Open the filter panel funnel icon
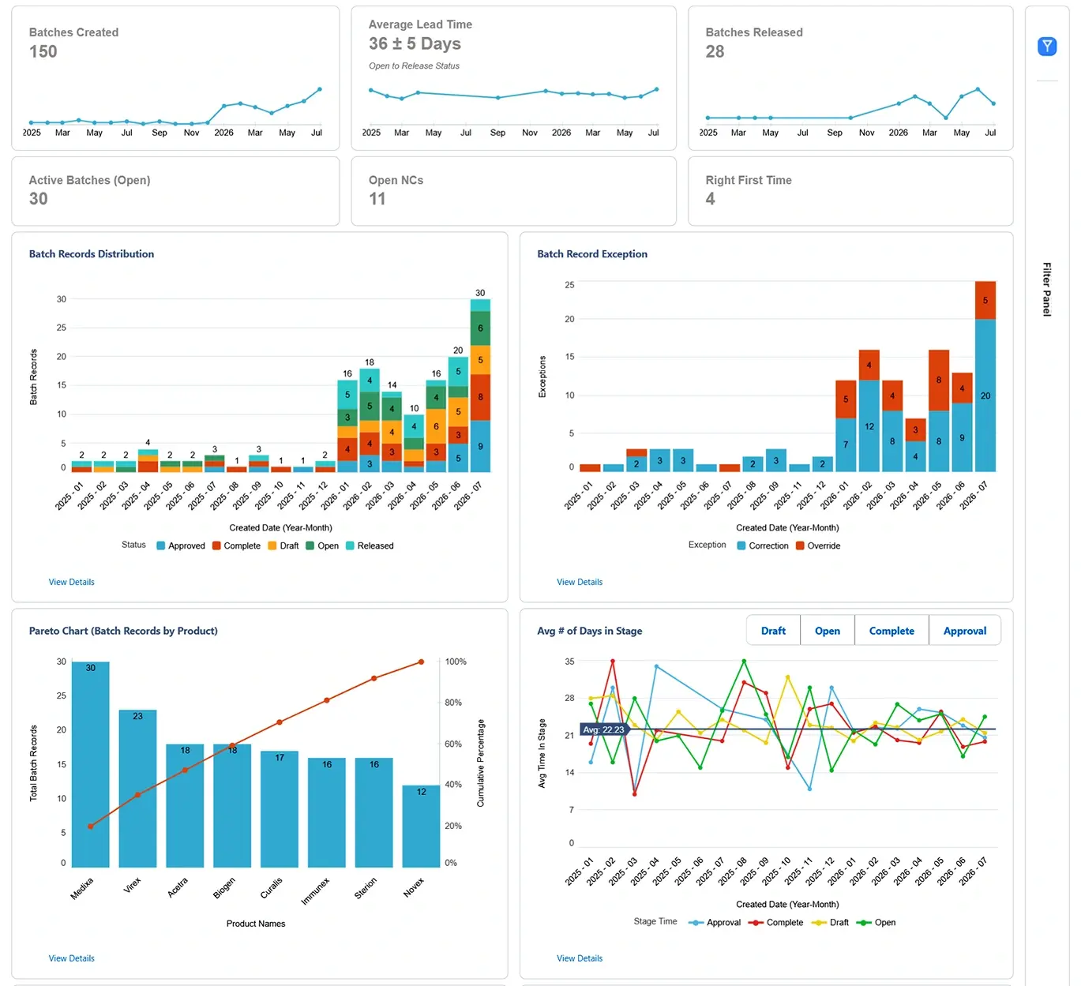 (1046, 47)
